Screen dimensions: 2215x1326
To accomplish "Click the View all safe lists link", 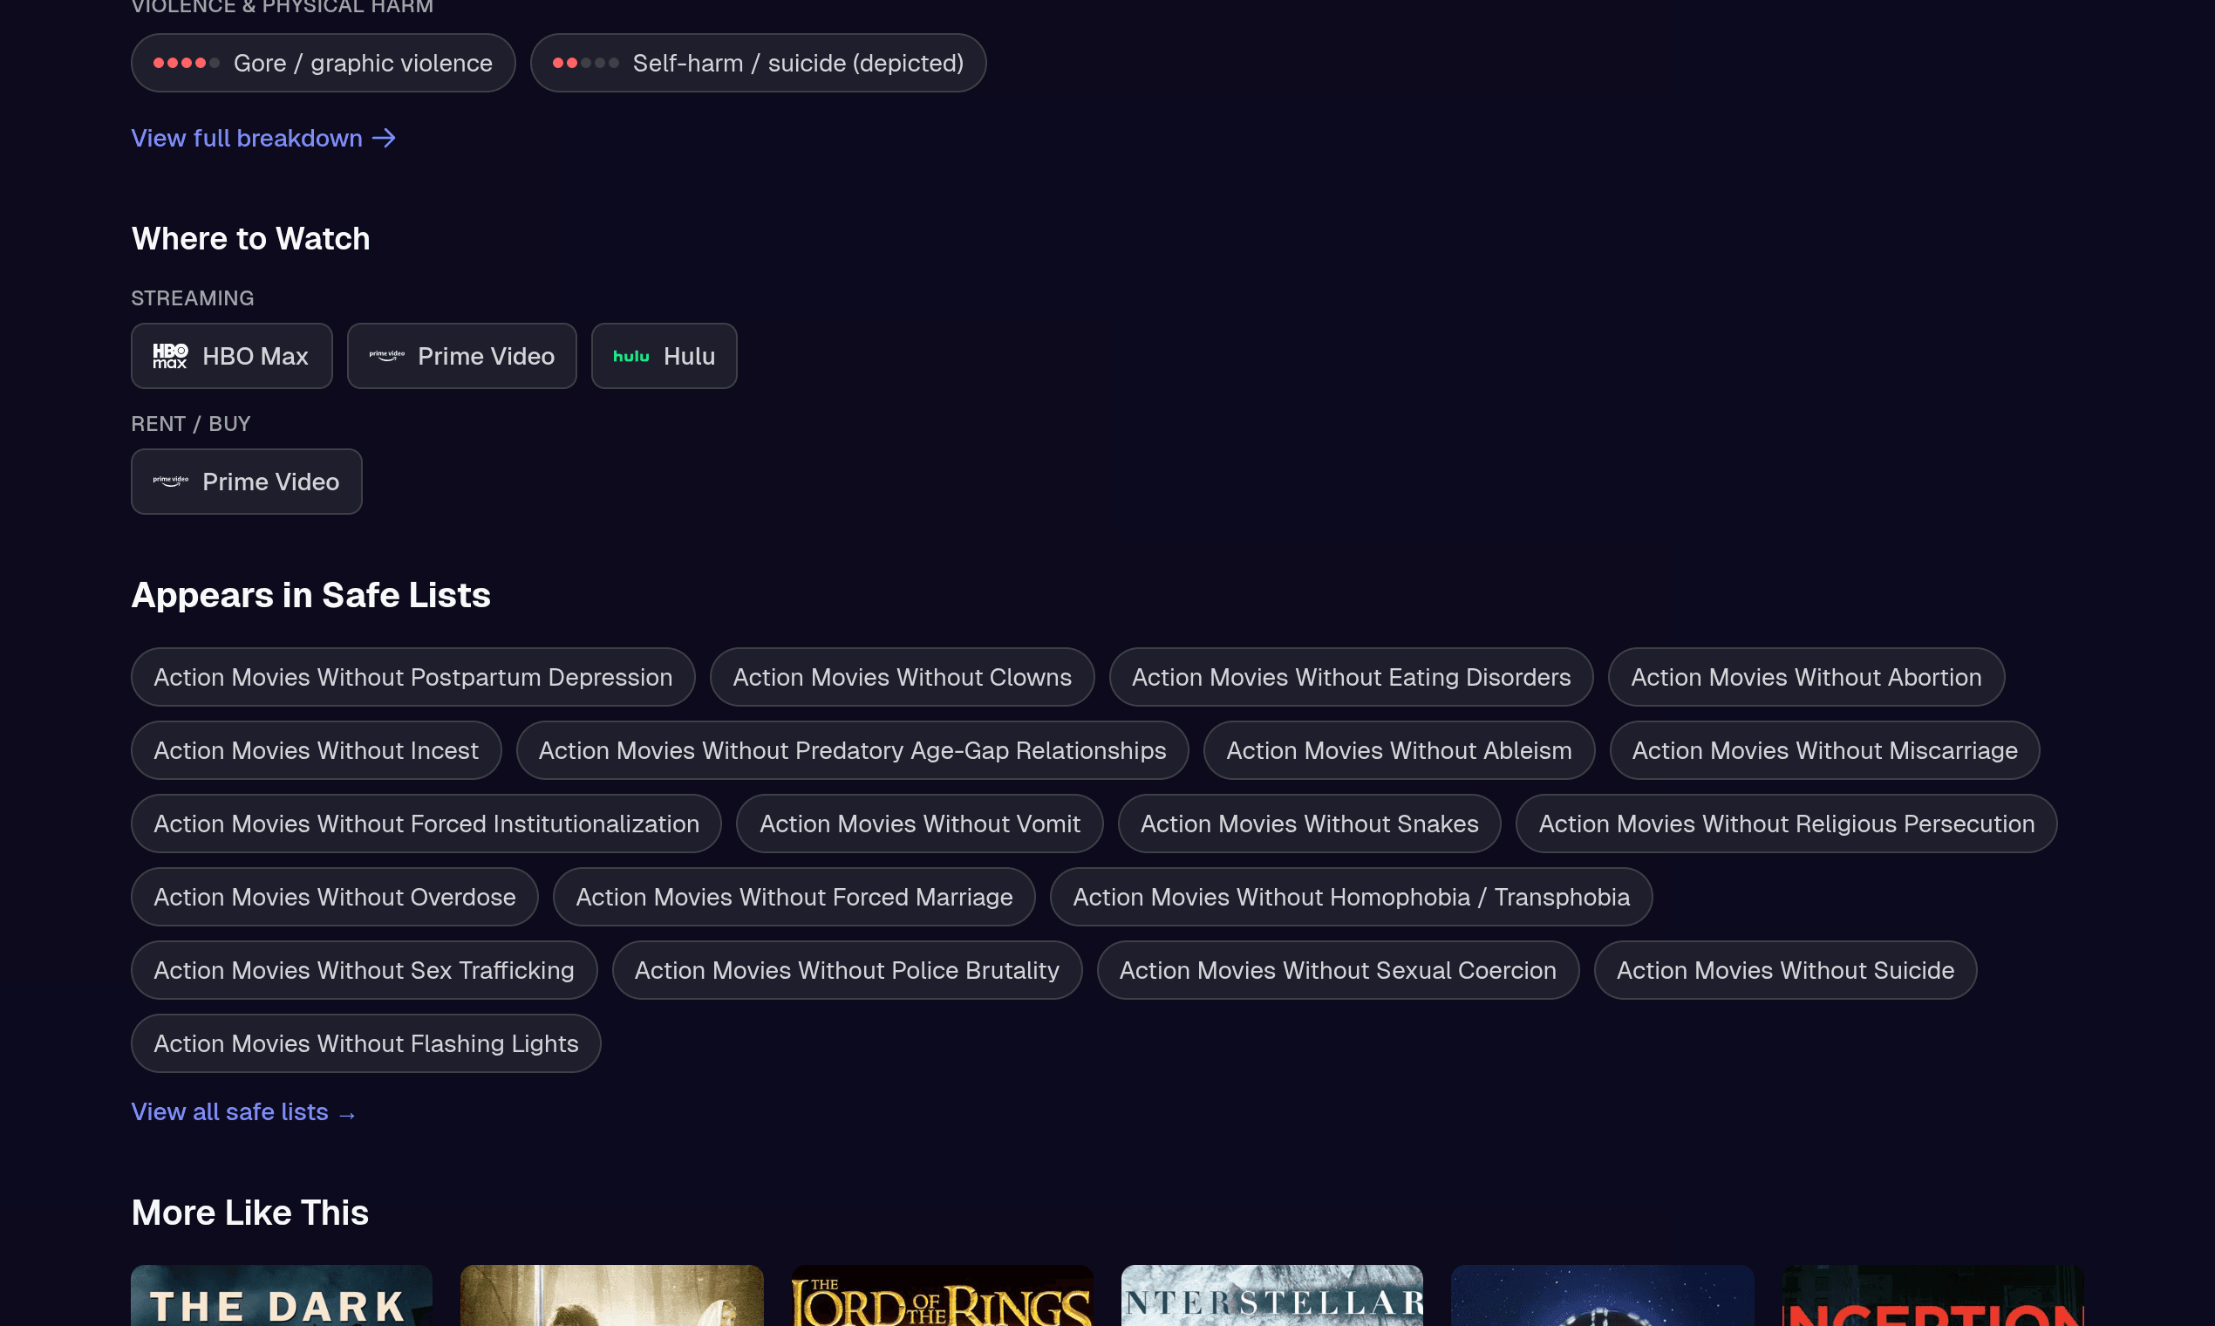I will [x=229, y=1112].
